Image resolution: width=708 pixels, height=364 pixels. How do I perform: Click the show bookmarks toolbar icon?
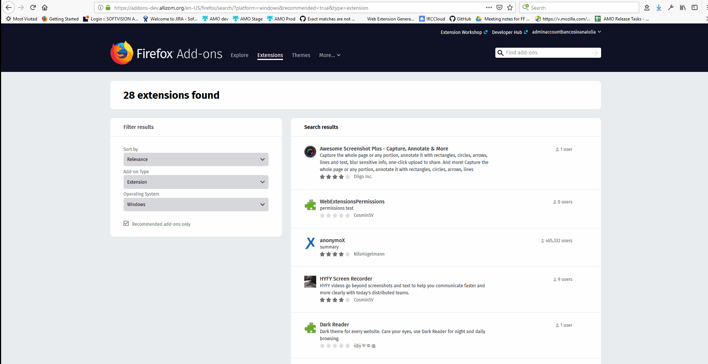[x=647, y=7]
